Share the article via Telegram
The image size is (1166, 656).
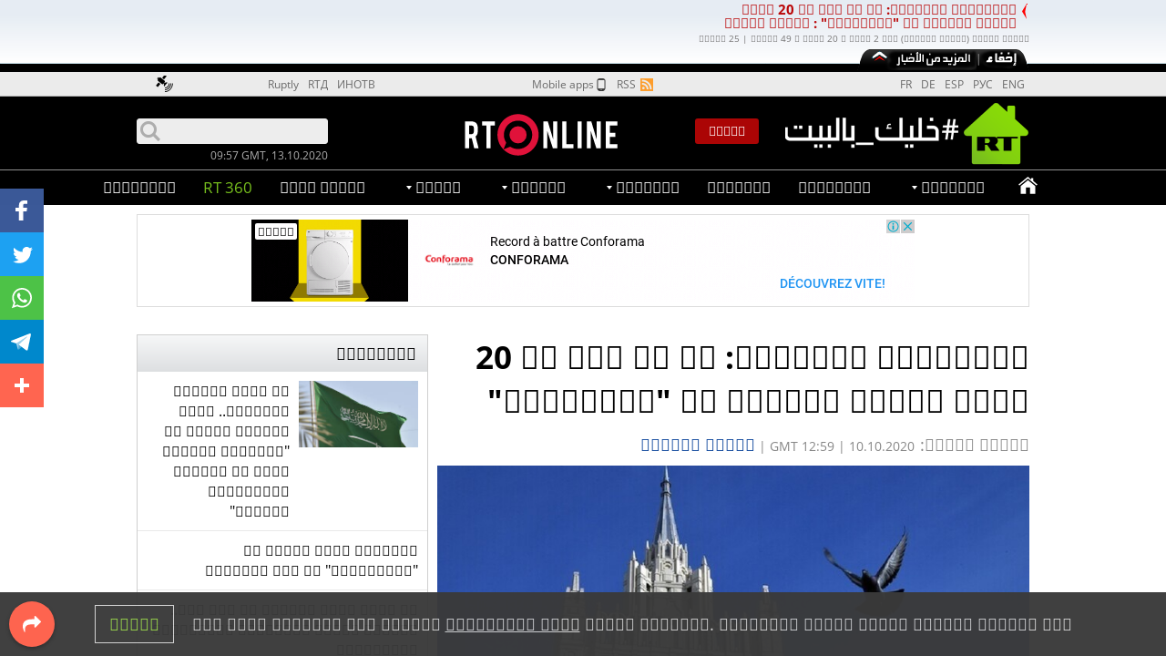tap(22, 342)
